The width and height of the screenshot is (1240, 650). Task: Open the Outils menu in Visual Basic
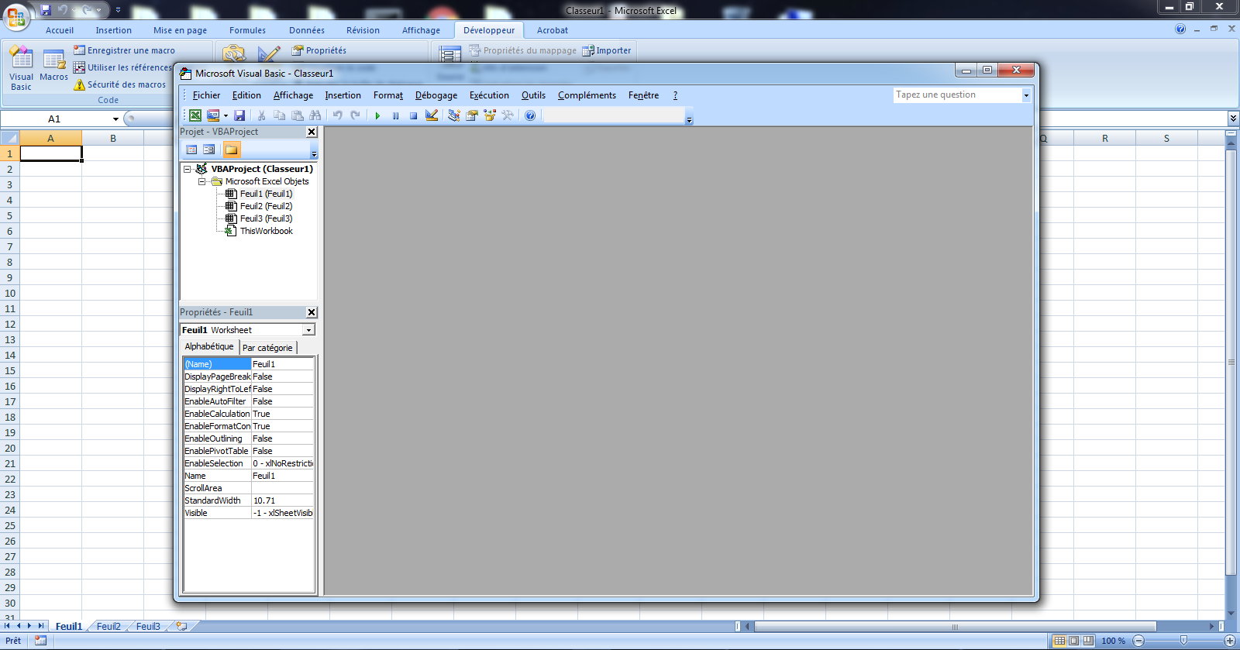click(533, 95)
